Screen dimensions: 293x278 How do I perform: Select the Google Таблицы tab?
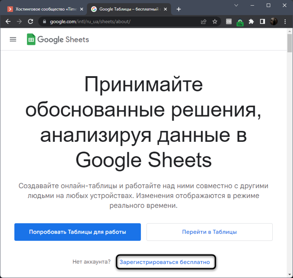(x=129, y=9)
